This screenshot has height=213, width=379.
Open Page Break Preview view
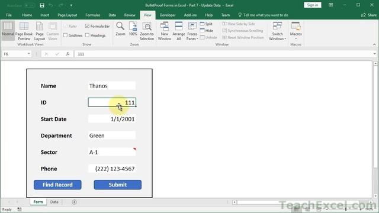[24, 31]
